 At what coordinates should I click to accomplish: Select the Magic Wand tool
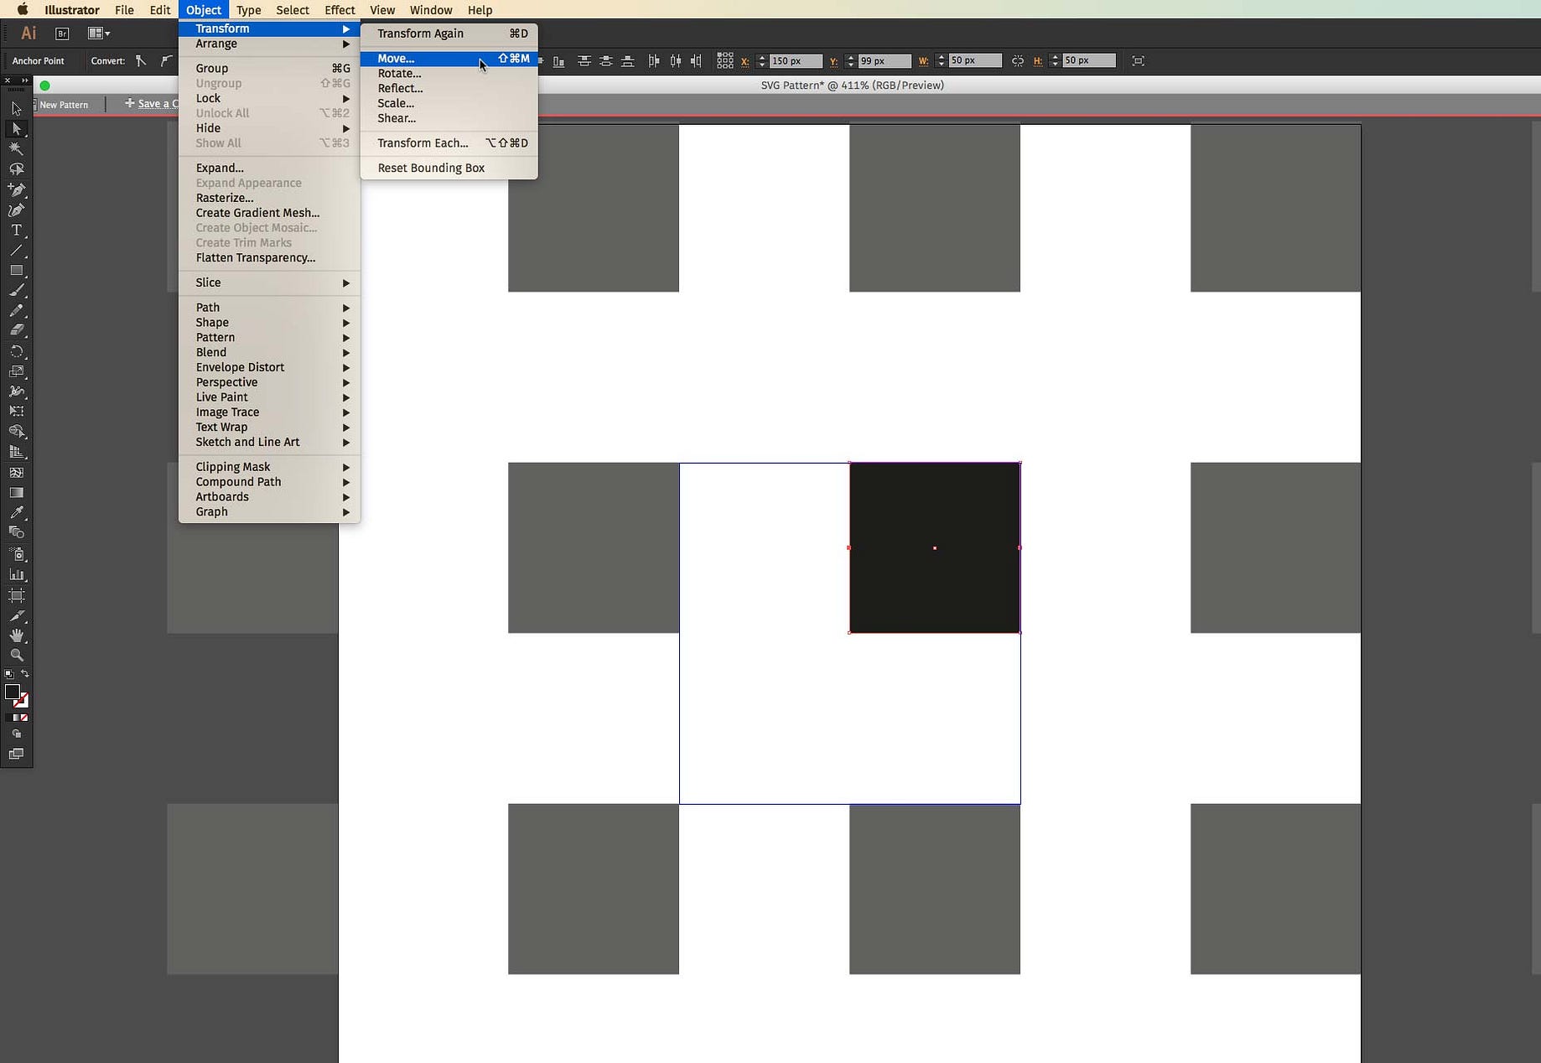(x=16, y=149)
